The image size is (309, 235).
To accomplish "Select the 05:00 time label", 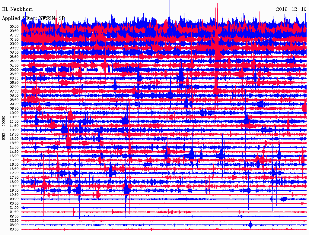I will tap(14, 70).
